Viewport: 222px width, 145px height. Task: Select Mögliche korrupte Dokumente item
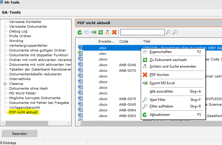click(35, 98)
